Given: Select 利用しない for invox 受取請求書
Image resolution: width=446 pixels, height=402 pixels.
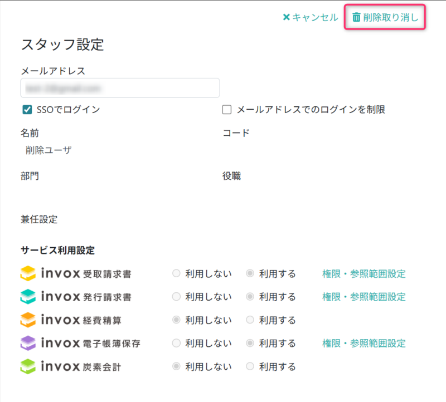Looking at the screenshot, I should coord(177,273).
